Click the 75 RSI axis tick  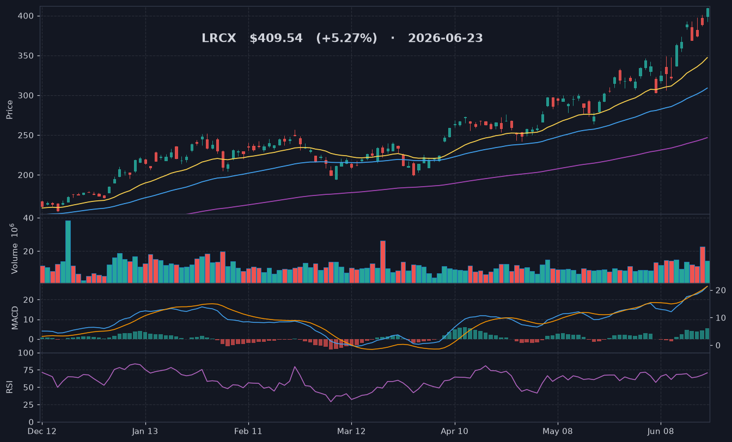tap(29, 370)
